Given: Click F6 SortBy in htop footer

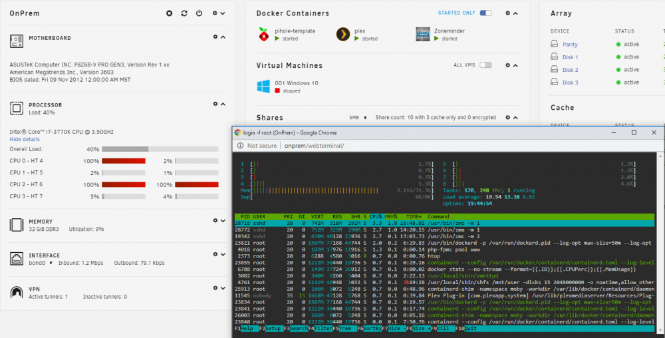Looking at the screenshot, I should coord(369,328).
